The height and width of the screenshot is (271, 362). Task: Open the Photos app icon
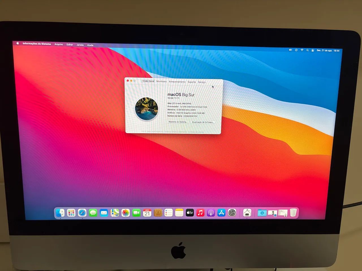[x=125, y=213]
